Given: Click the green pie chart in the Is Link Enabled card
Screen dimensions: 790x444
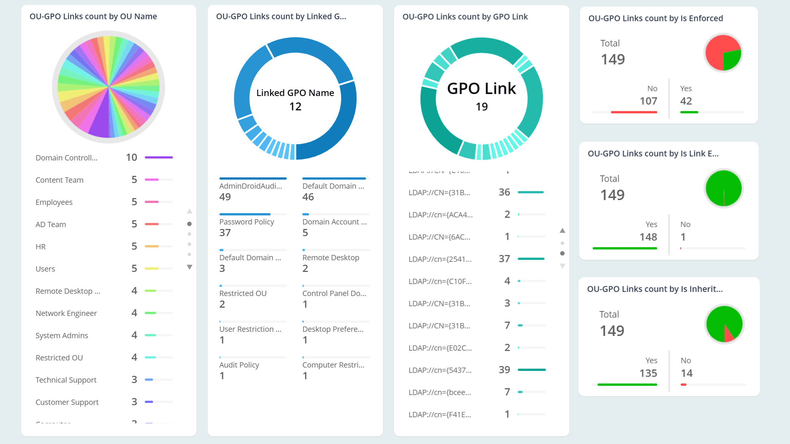Looking at the screenshot, I should (723, 188).
